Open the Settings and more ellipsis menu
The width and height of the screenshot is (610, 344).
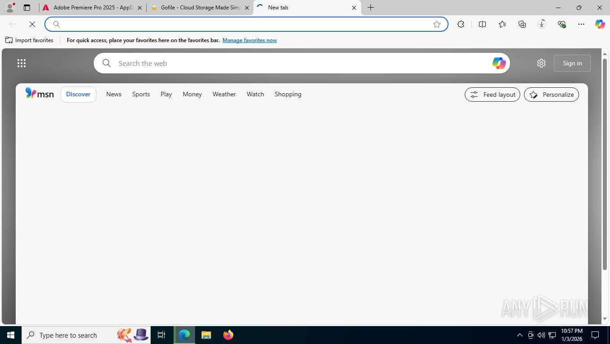pos(581,24)
